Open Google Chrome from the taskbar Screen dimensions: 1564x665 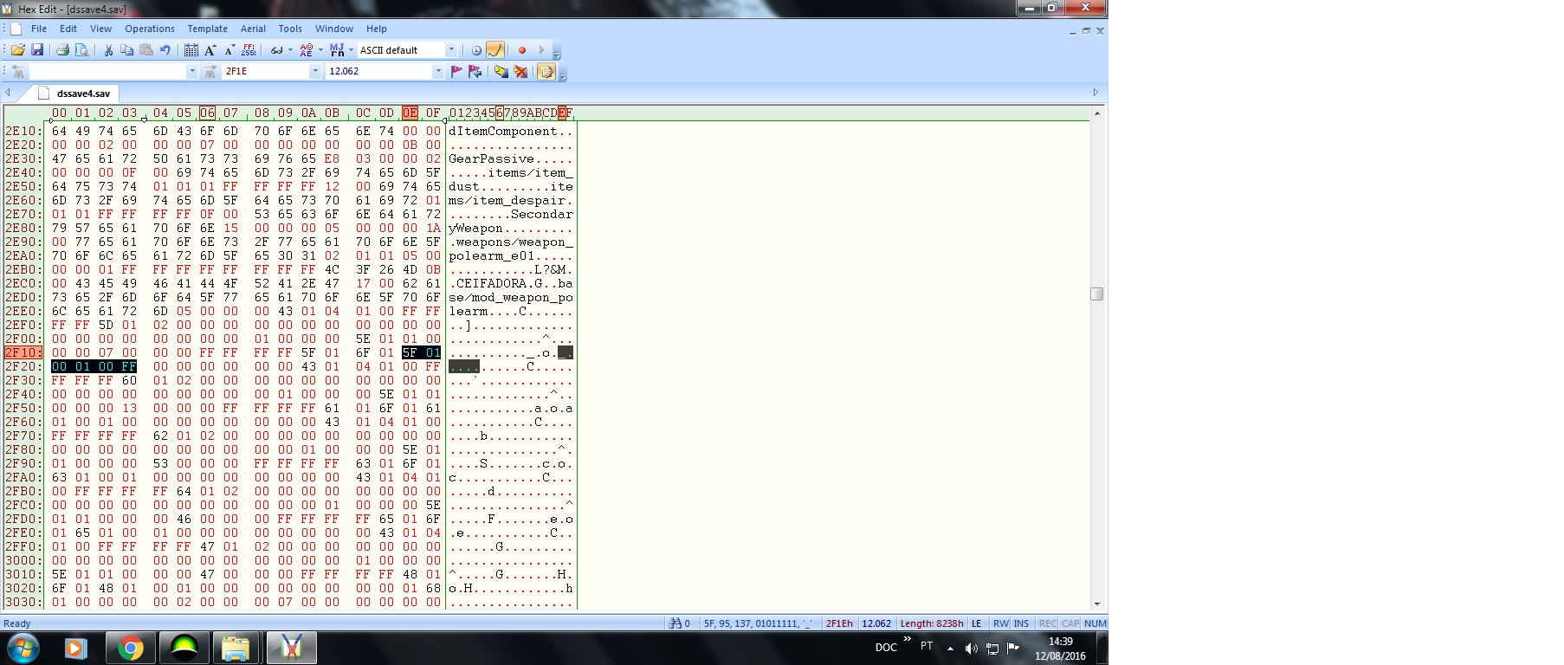tap(131, 648)
